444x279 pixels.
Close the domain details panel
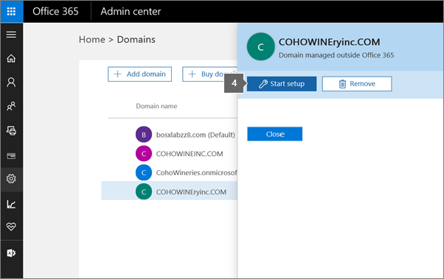[274, 134]
